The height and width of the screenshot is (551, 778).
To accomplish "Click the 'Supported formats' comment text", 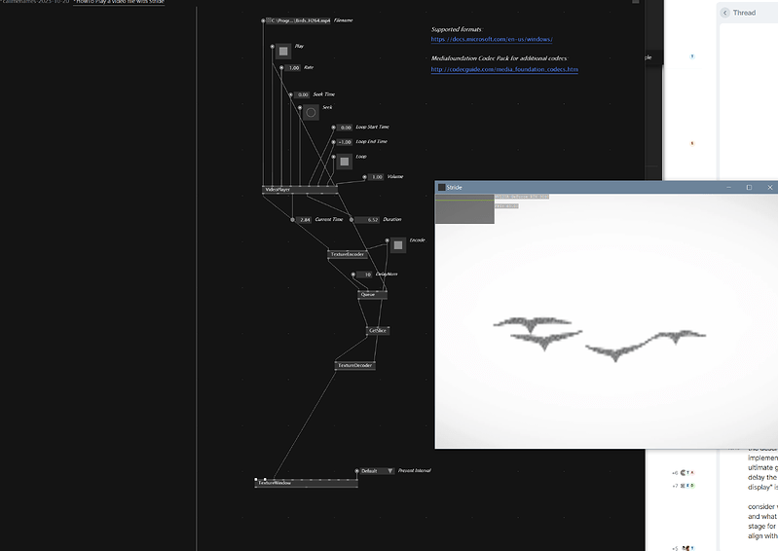I will 457,30.
